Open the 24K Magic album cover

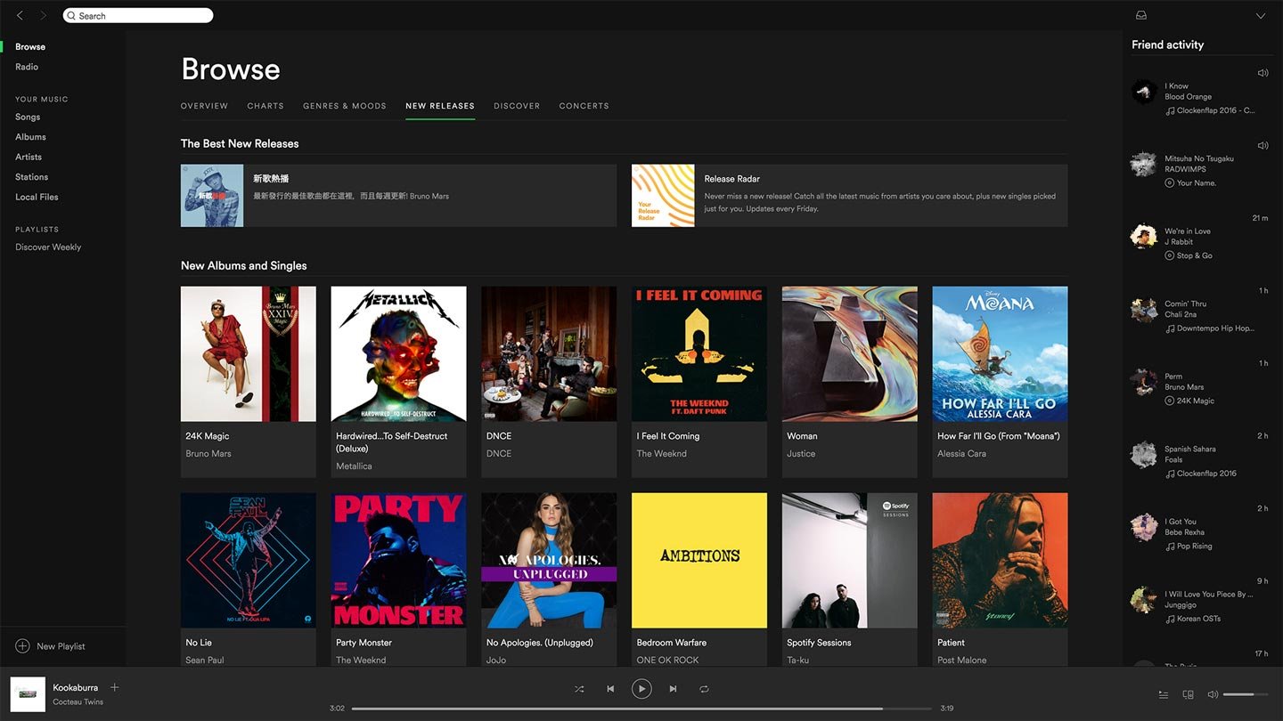pyautogui.click(x=249, y=353)
